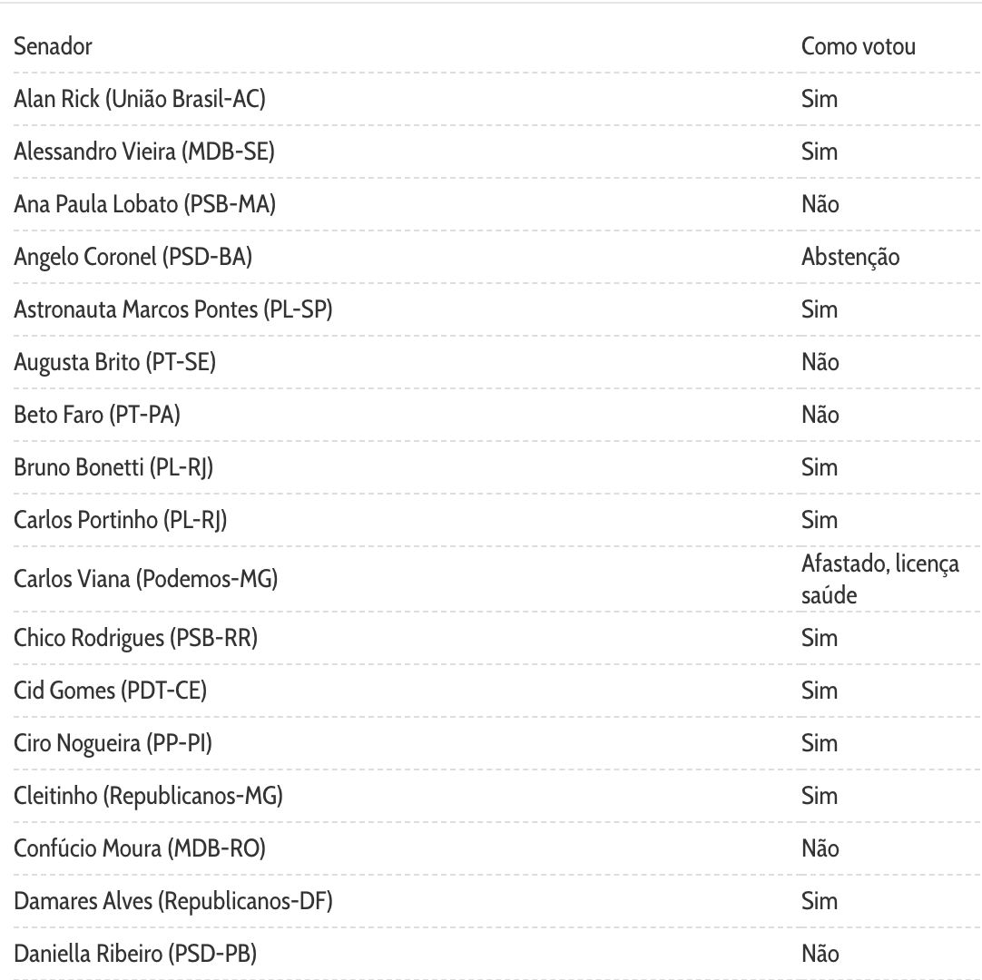Click Cid Gomes (PDT-CE) entry

tap(110, 691)
